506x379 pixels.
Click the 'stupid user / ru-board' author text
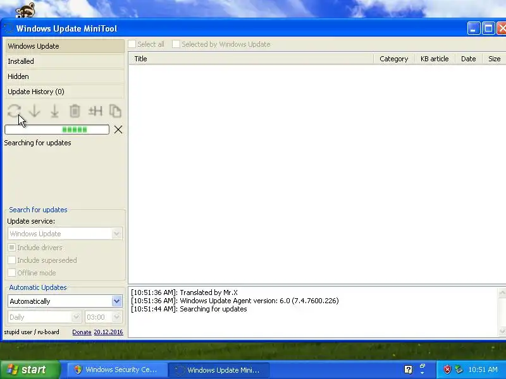[32, 332]
